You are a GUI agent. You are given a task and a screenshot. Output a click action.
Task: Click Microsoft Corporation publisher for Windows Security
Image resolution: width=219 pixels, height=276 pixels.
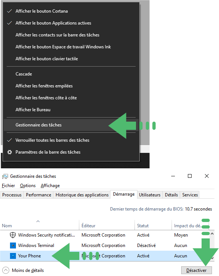103,235
